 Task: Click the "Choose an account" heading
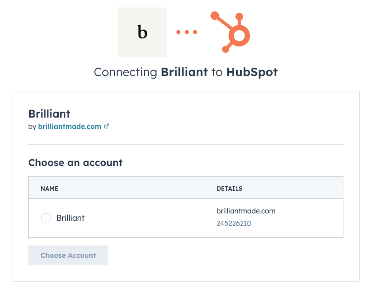coord(75,163)
